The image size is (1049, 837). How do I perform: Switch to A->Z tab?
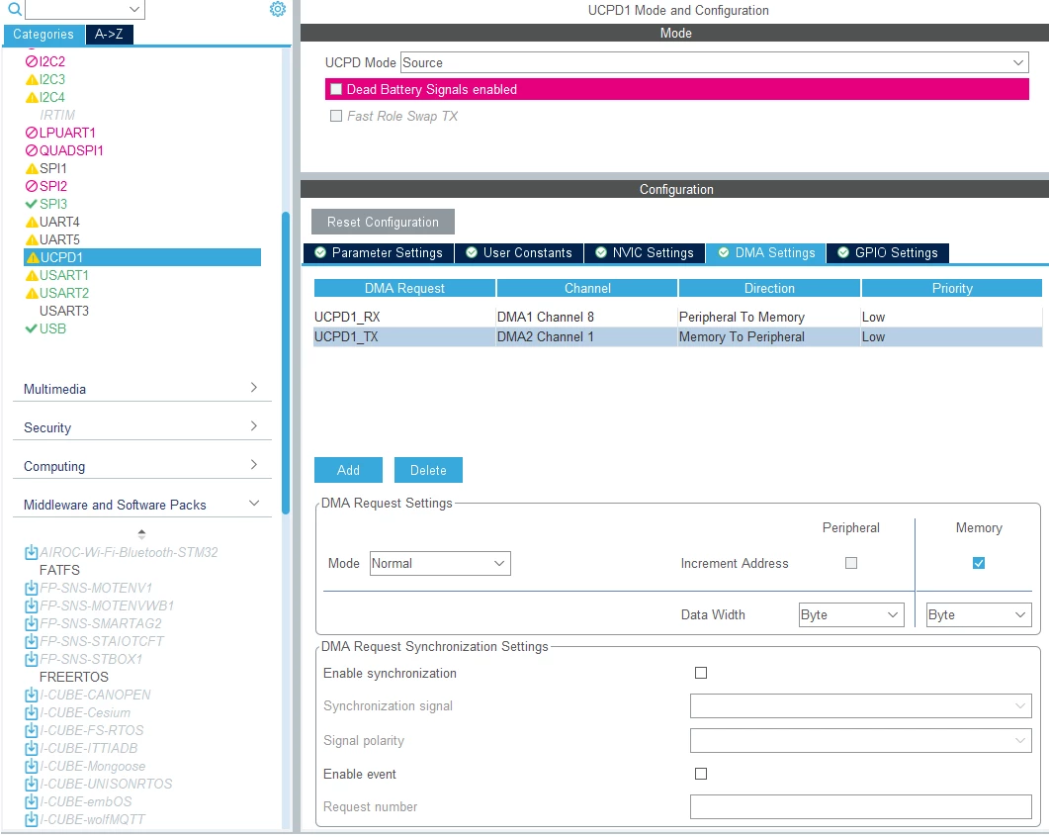(109, 35)
